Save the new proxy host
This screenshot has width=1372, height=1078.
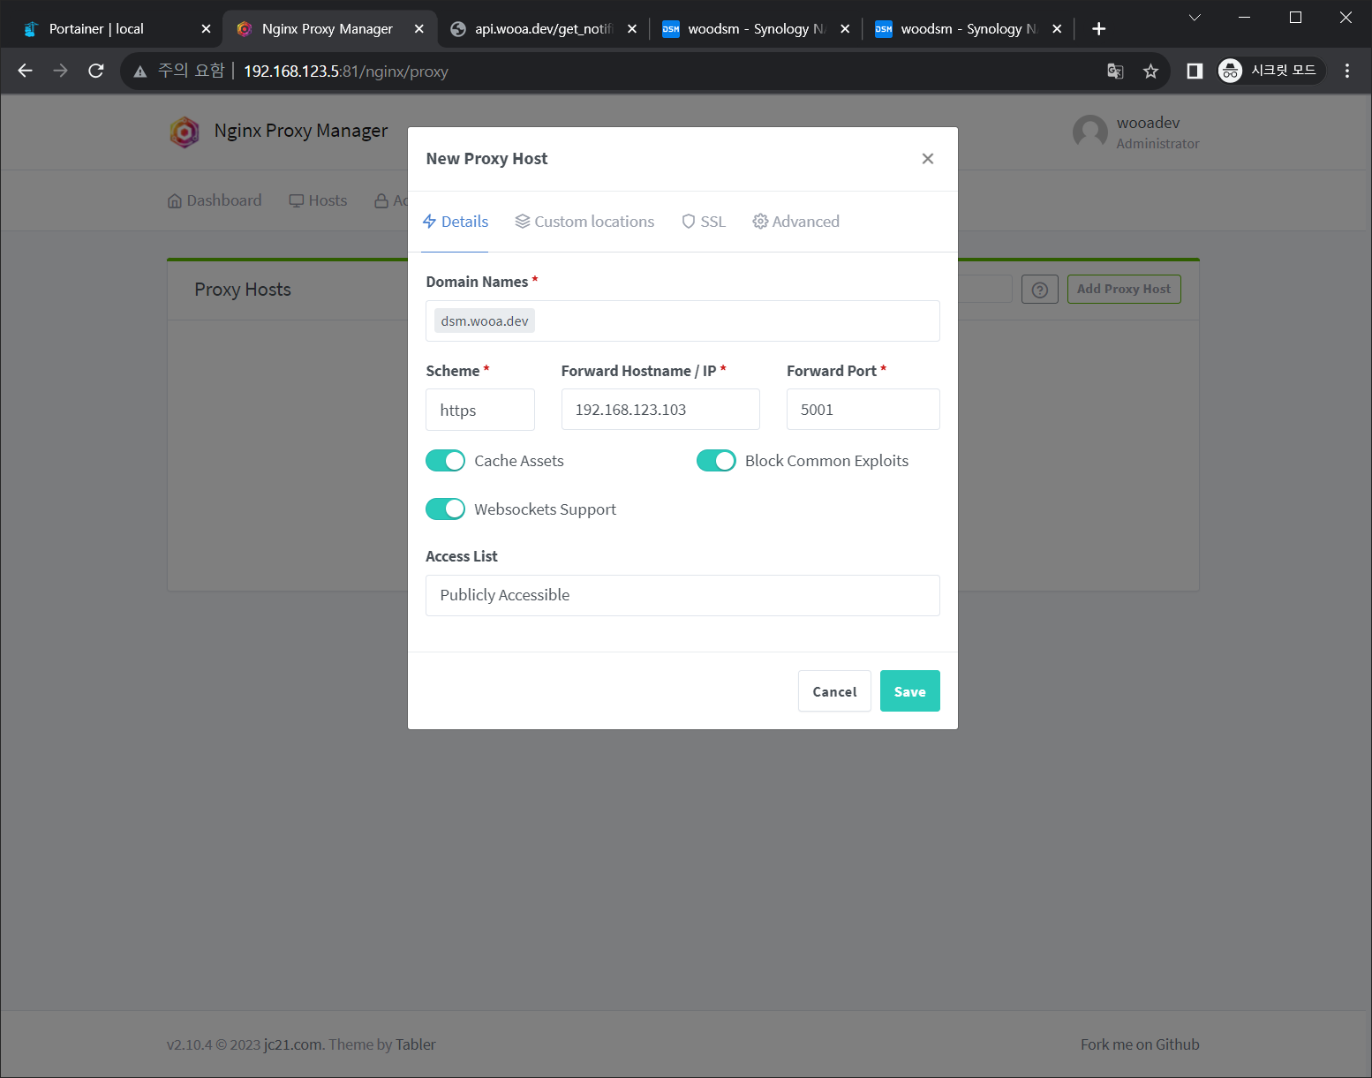909,691
